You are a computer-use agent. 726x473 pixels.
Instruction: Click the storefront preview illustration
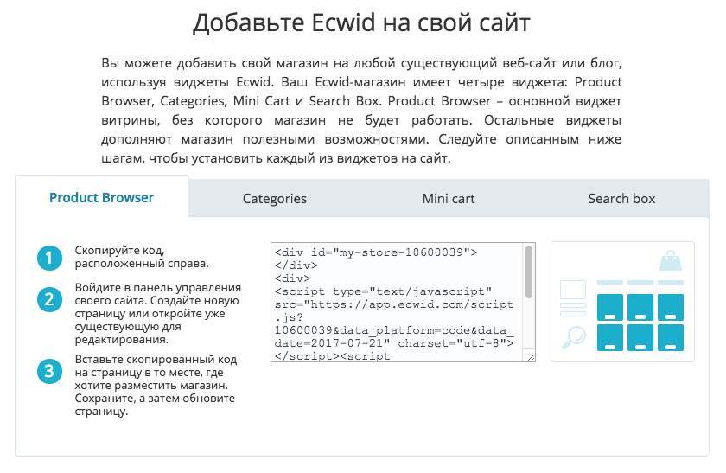pyautogui.click(x=622, y=302)
